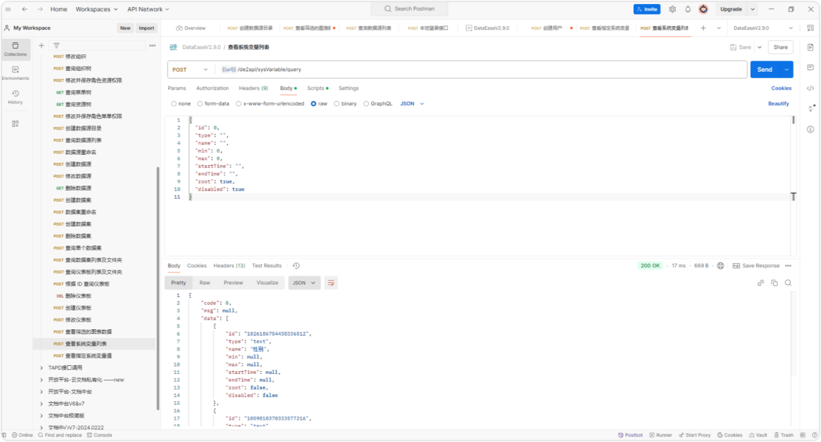Select the x-www-form-urlencoded body type
Image resolution: width=821 pixels, height=442 pixels.
pyautogui.click(x=270, y=103)
